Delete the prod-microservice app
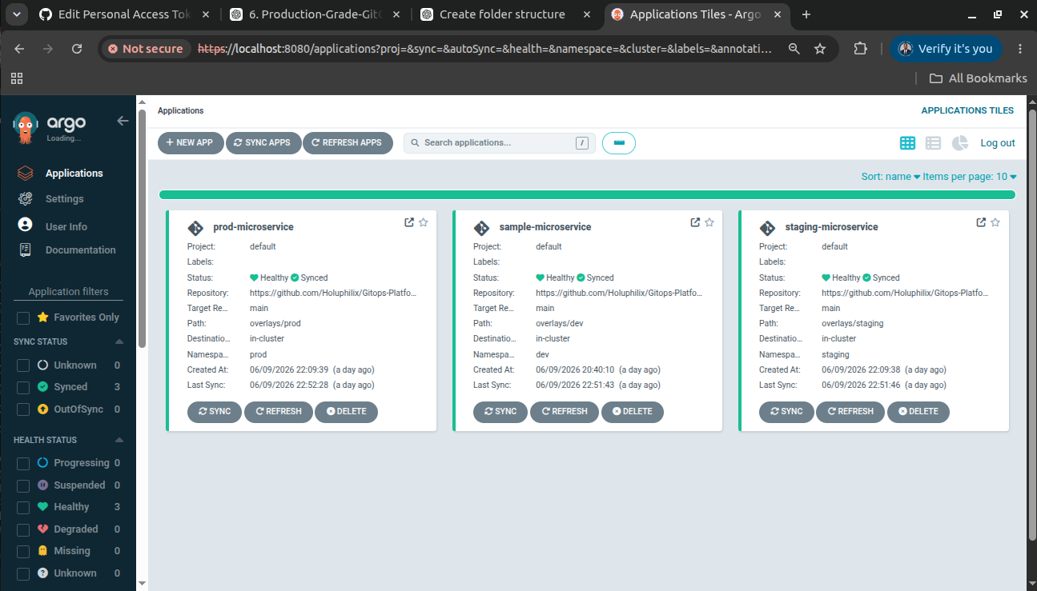Viewport: 1037px width, 591px height. click(346, 412)
